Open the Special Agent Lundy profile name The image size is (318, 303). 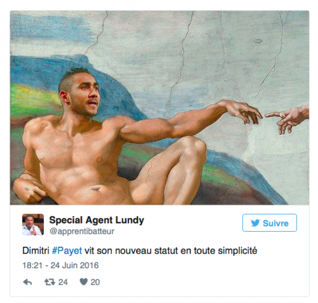[x=97, y=220]
